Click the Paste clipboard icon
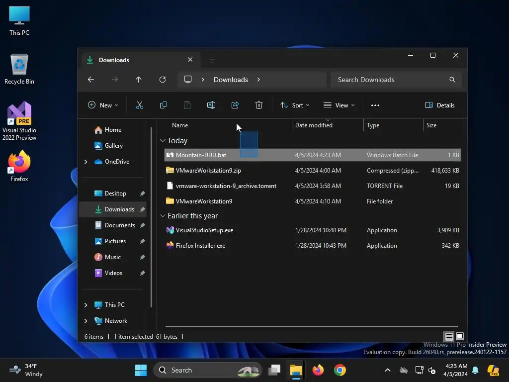 [x=187, y=105]
